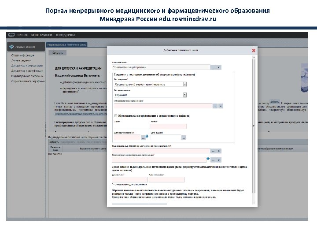Clear the Образовательная организация field with its x button

tap(221, 106)
